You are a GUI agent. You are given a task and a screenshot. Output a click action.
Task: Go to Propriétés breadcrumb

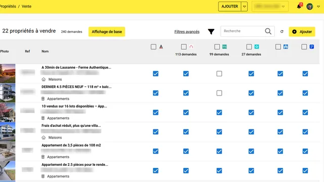click(8, 7)
